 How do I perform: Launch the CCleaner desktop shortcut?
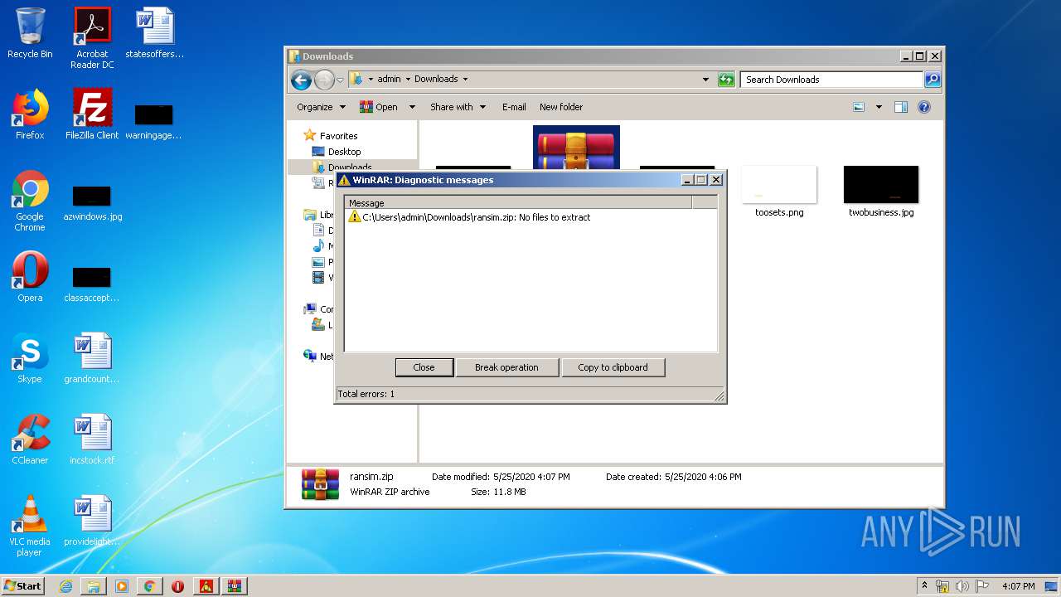coord(30,439)
